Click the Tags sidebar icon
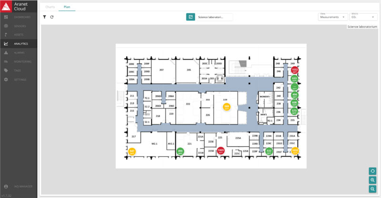The height and width of the screenshot is (198, 381). [x=6, y=70]
